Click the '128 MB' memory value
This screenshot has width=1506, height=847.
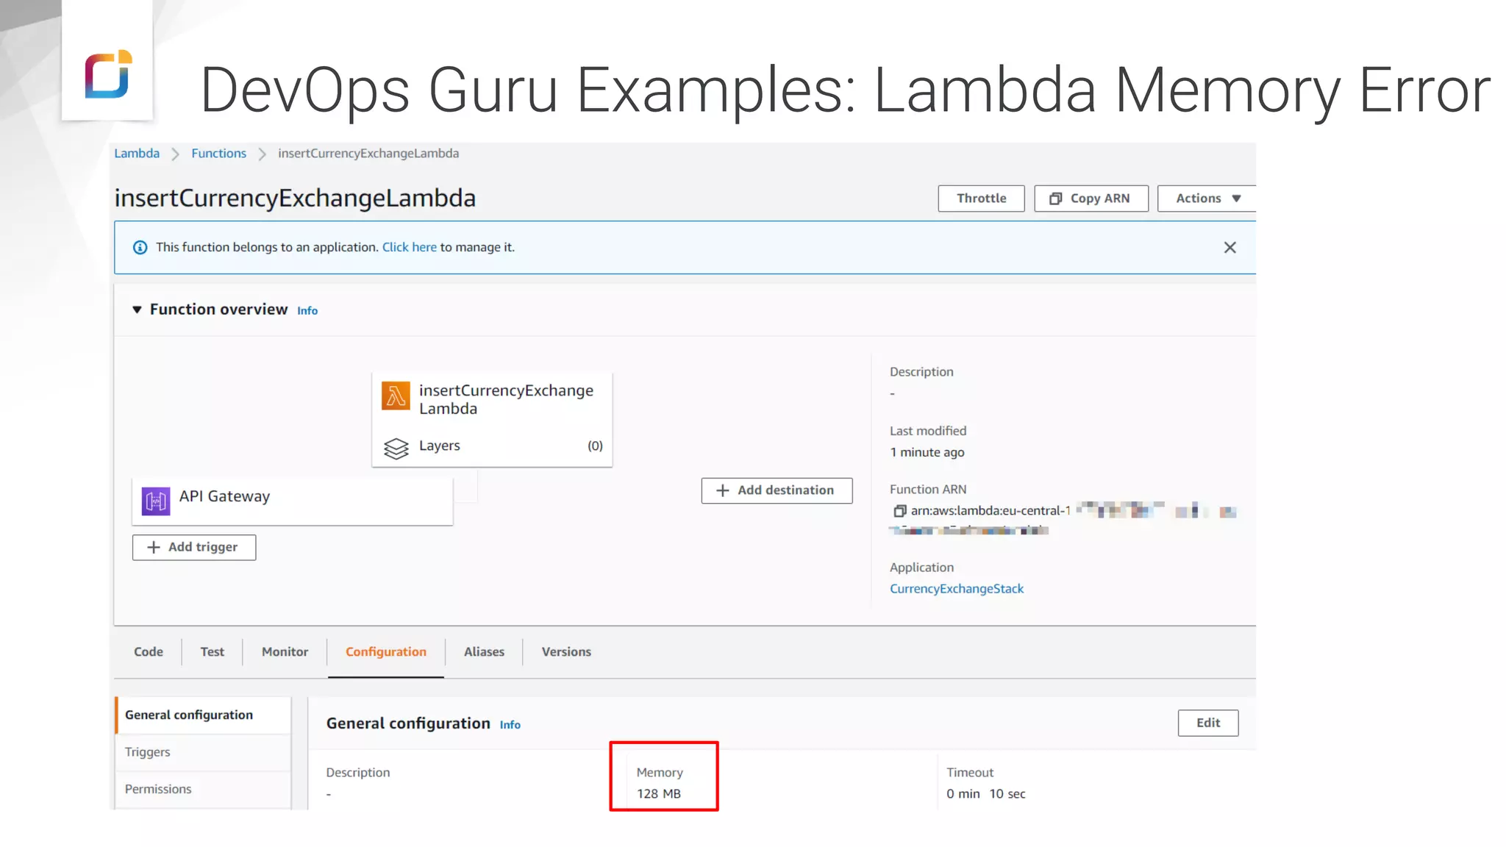[659, 794]
